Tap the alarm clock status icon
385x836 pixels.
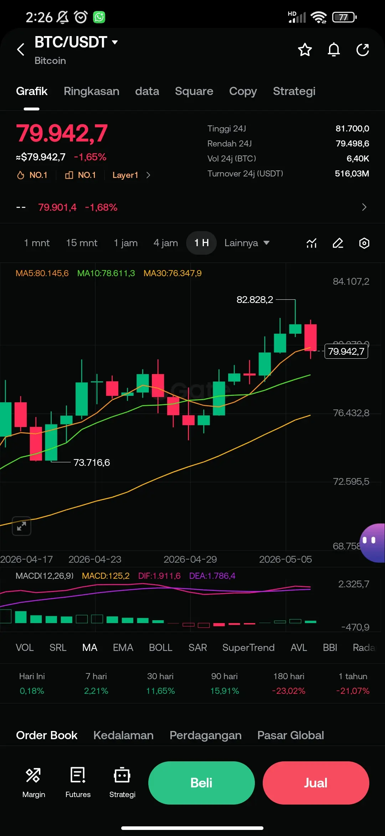tap(81, 17)
